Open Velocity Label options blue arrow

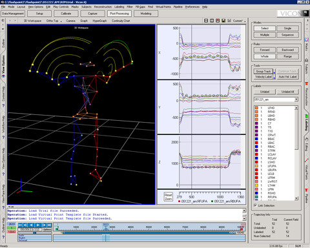[x=274, y=77]
